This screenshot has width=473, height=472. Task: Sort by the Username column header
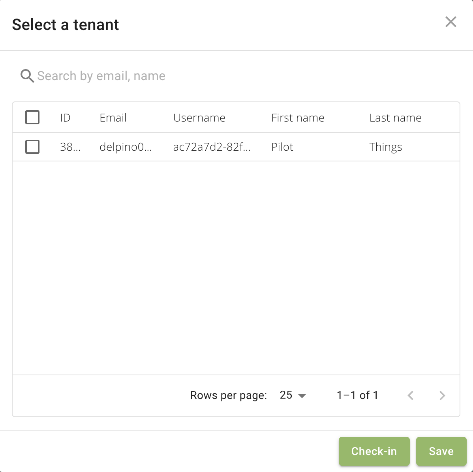(199, 118)
